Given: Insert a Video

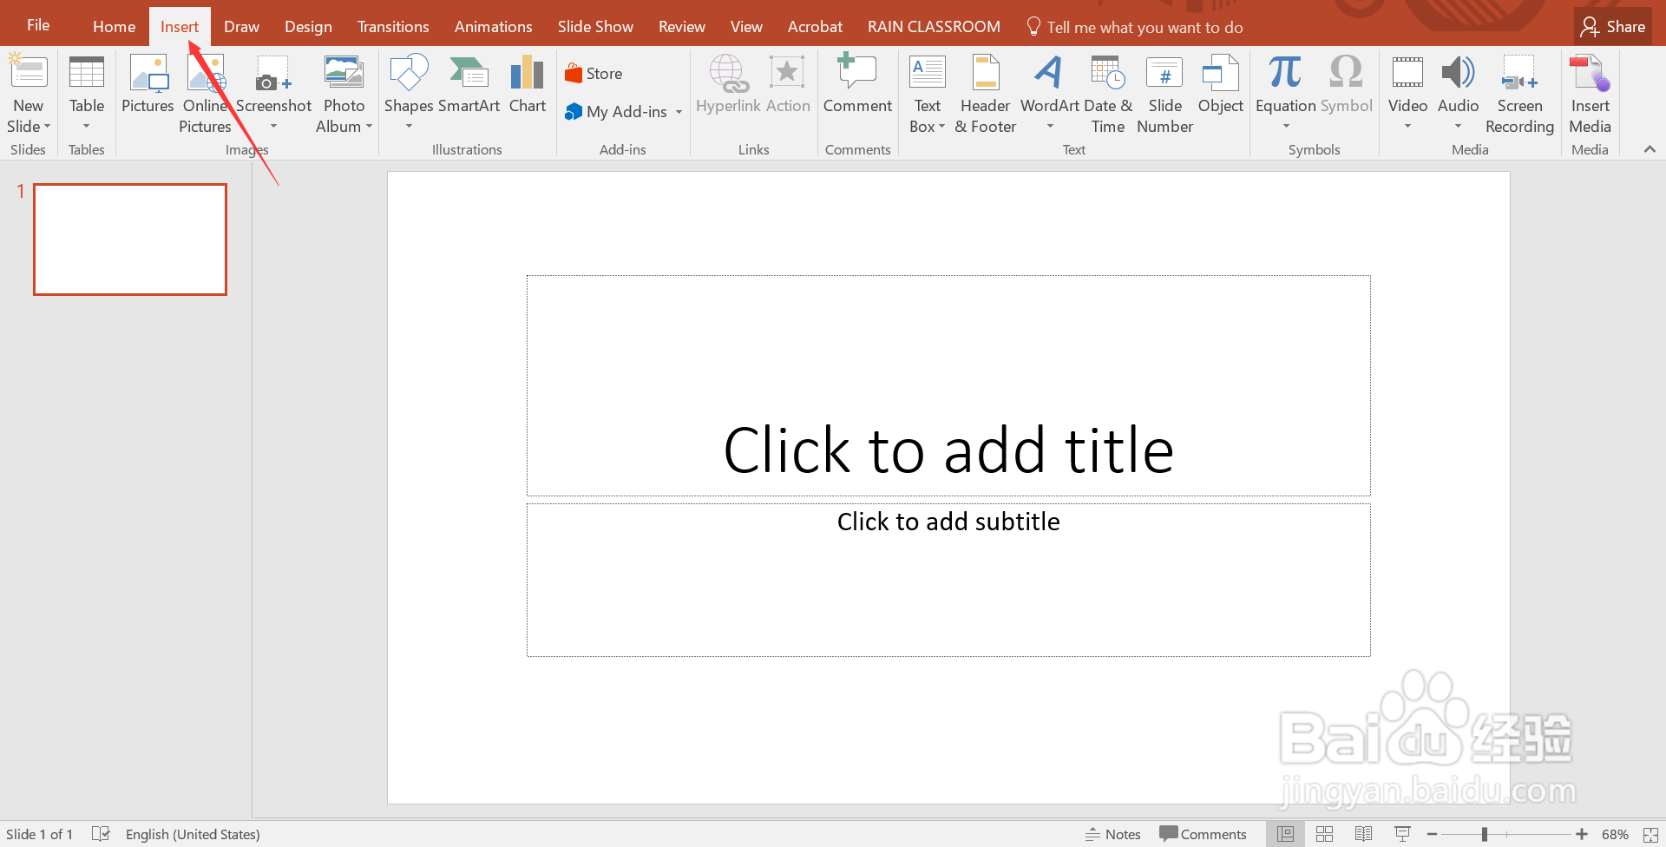Looking at the screenshot, I should click(x=1407, y=93).
